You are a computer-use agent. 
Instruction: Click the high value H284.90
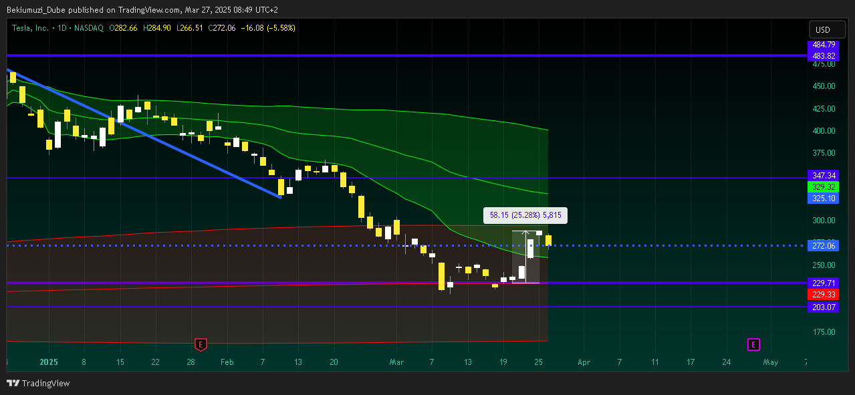coord(156,28)
